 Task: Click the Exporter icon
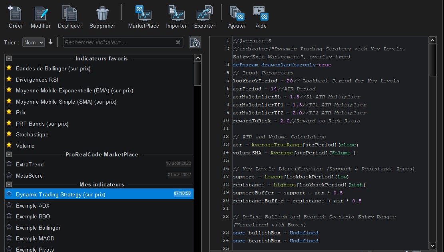(x=204, y=14)
